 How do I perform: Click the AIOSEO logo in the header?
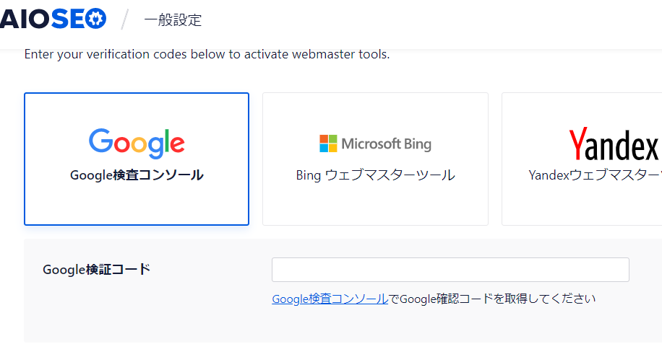tap(53, 19)
